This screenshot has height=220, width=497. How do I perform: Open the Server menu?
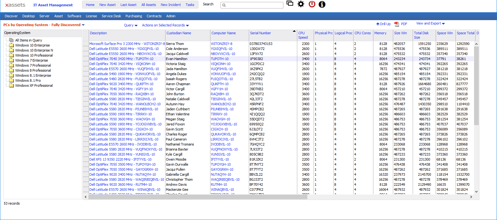point(44,16)
